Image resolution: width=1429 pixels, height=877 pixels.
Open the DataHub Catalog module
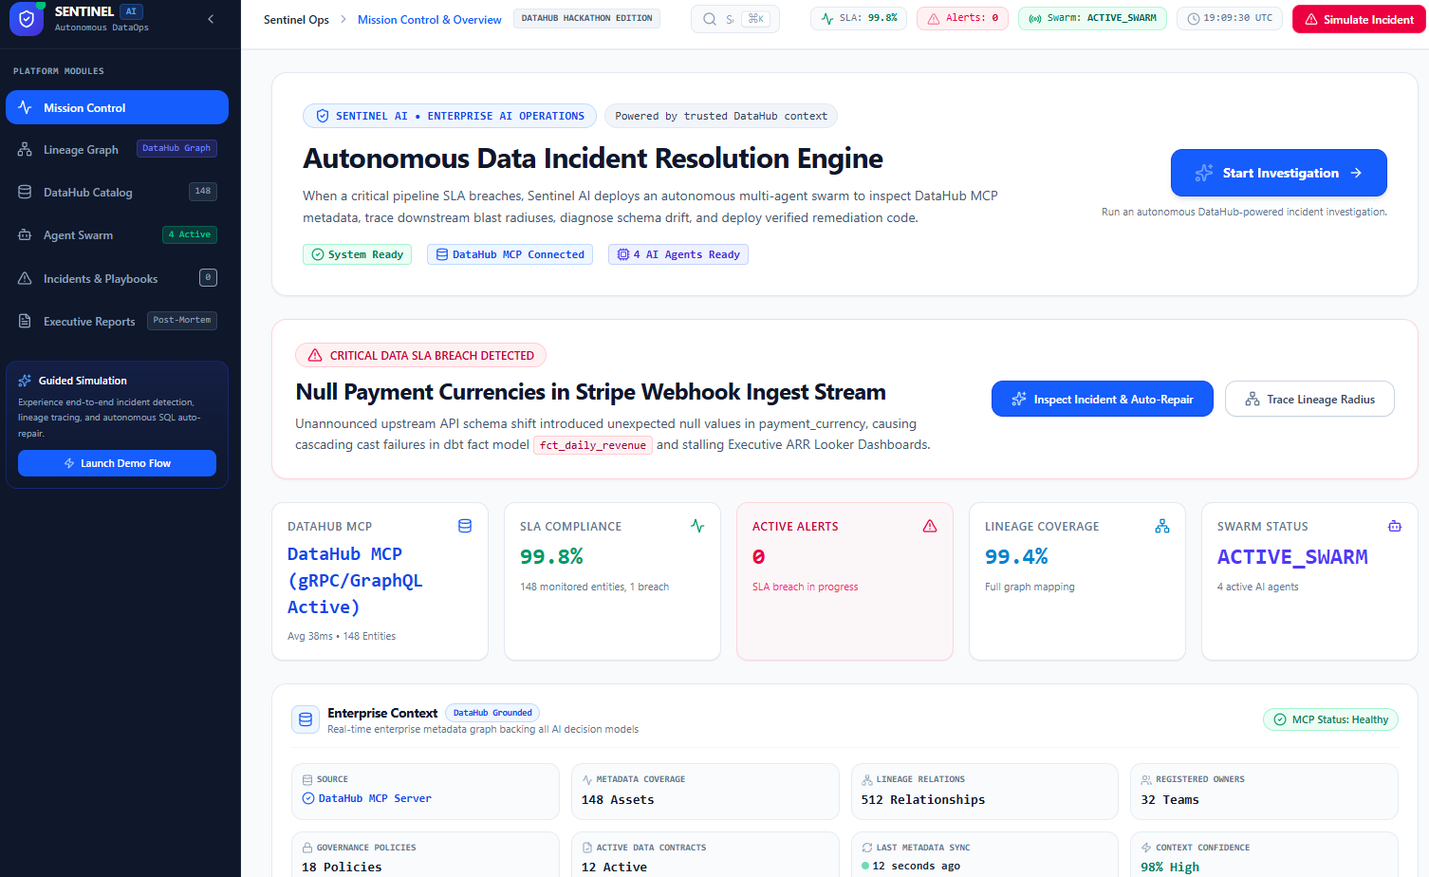coord(117,192)
